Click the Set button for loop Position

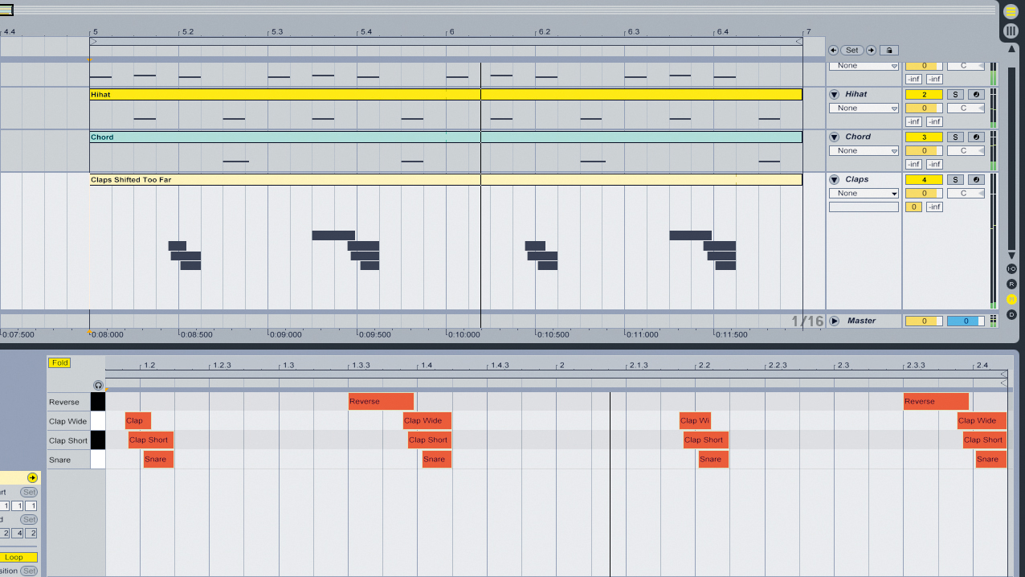click(x=29, y=571)
